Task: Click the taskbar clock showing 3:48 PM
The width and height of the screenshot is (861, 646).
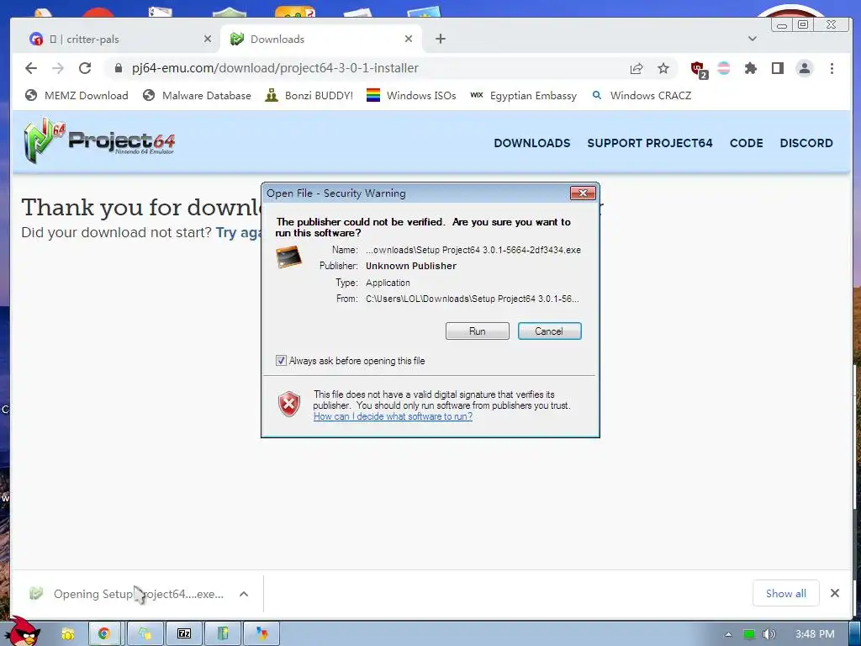Action: [x=815, y=634]
